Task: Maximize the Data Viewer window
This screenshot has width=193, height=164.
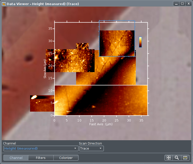Action: (x=182, y=4)
